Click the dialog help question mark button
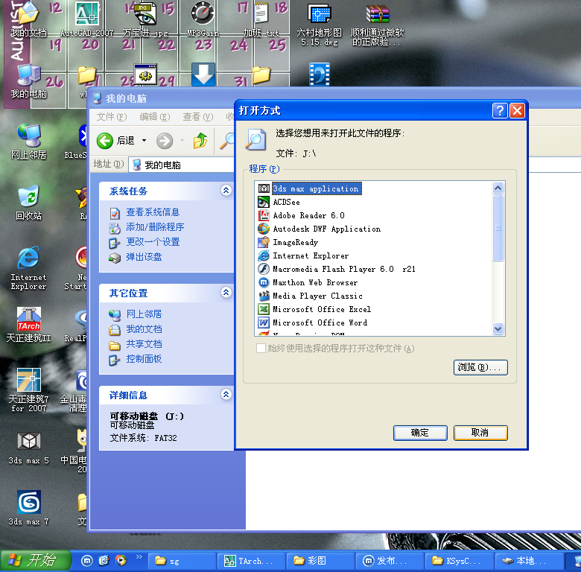Viewport: 581px width, 572px height. 500,110
